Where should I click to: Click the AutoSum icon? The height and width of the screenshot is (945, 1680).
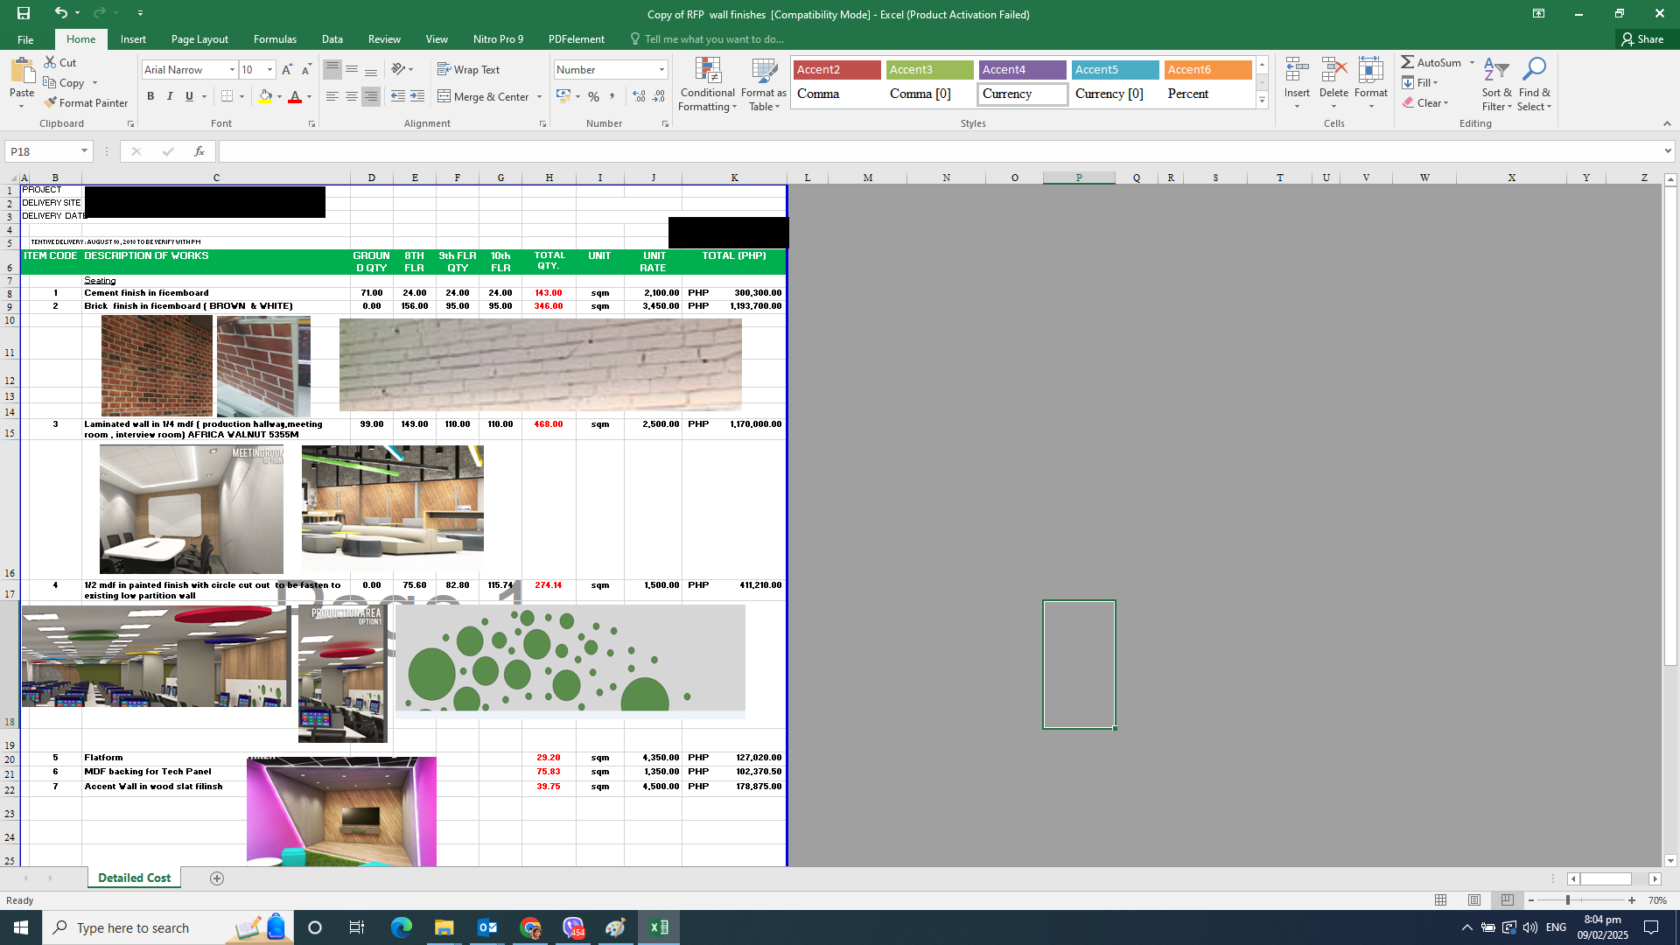click(1430, 62)
